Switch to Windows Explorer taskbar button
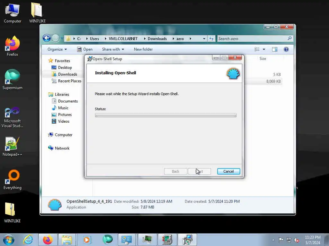This screenshot has height=246, width=329. (67, 240)
